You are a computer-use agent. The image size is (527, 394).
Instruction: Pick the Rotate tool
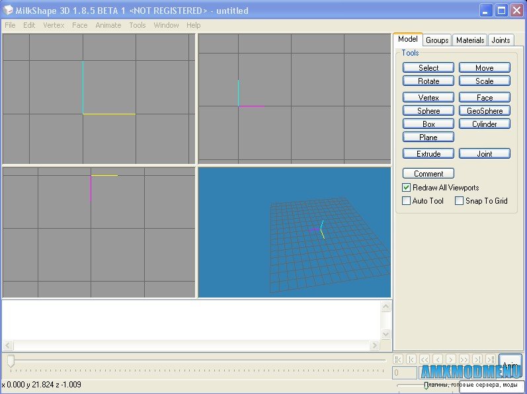(428, 81)
